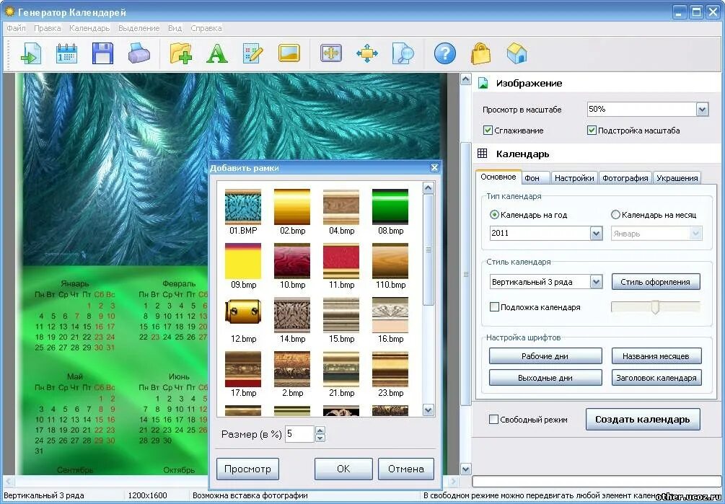
Task: Increase frame size with up spinner
Action: click(x=320, y=430)
